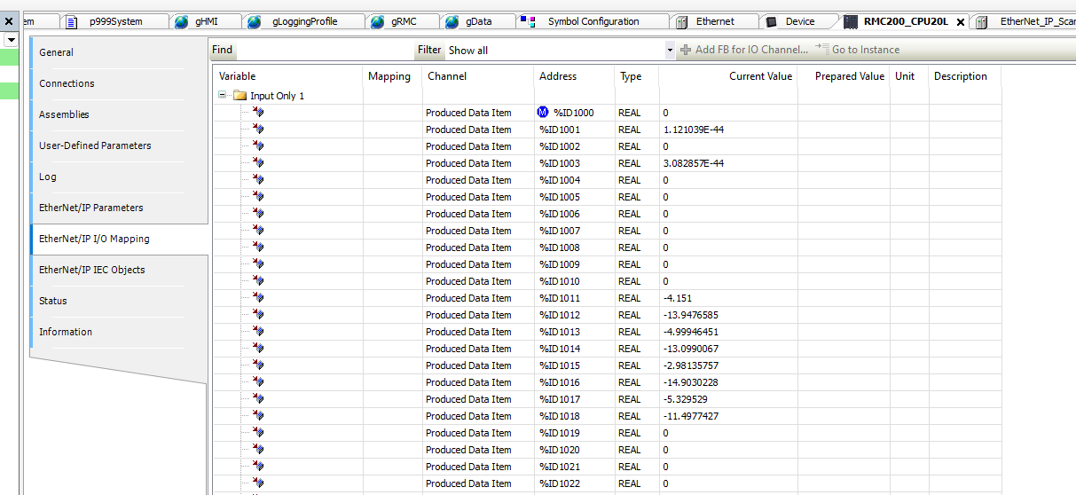This screenshot has height=495, width=1076.
Task: Click the Device tab icon
Action: point(771,21)
